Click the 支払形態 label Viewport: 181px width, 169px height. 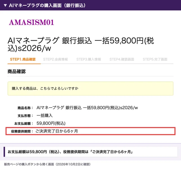(25, 116)
